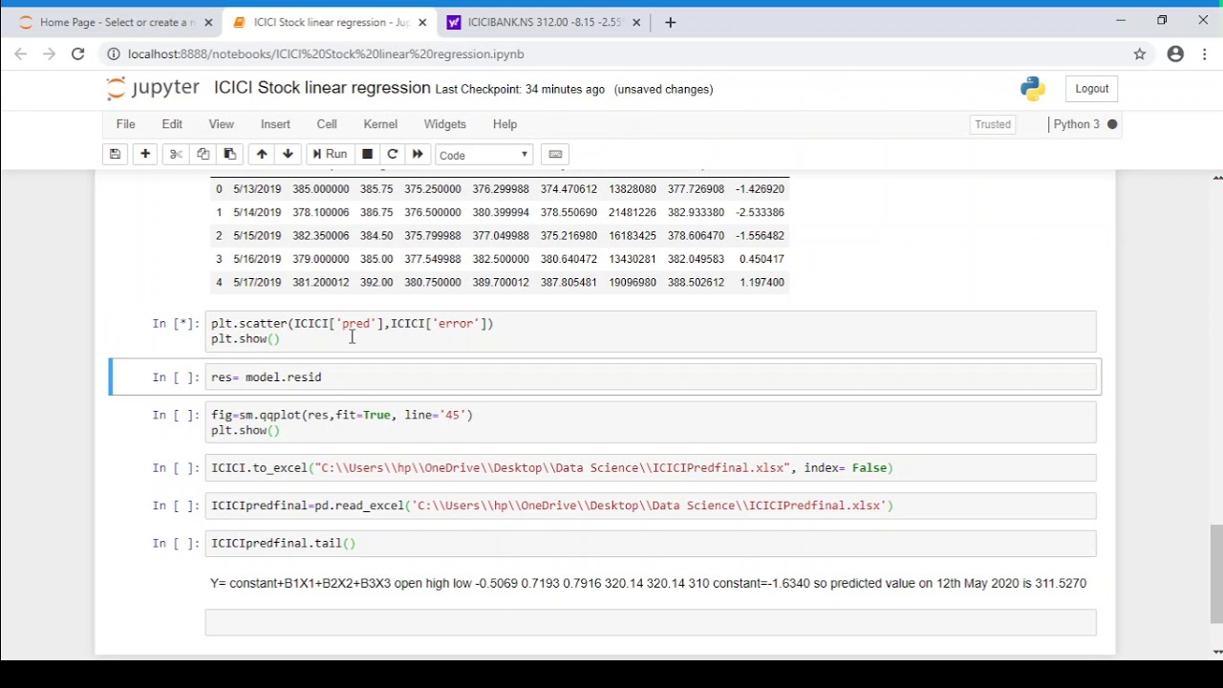Open the Chrome three-dot menu
This screenshot has width=1223, height=688.
pos(1205,54)
